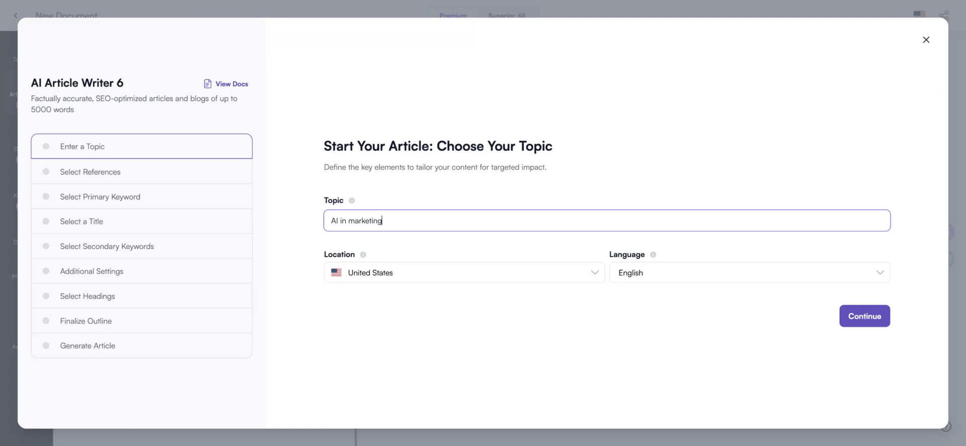The width and height of the screenshot is (966, 446).
Task: Click the back arrow beside New Document
Action: tap(16, 16)
